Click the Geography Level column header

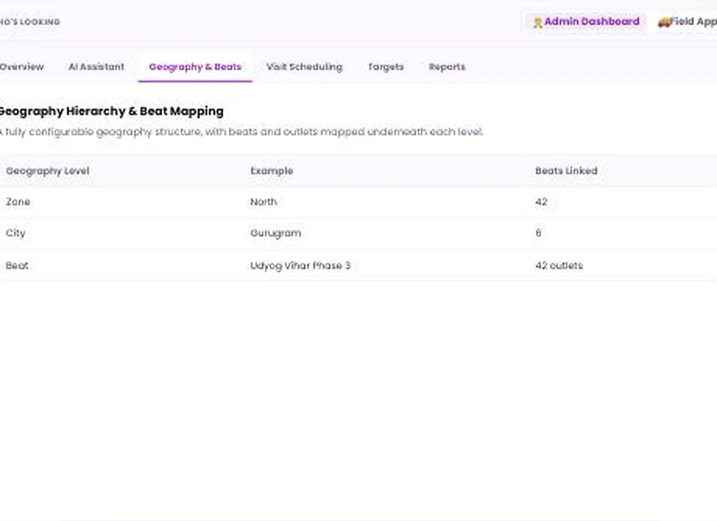(47, 171)
